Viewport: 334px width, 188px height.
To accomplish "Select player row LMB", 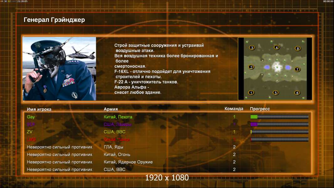I will [x=167, y=139].
